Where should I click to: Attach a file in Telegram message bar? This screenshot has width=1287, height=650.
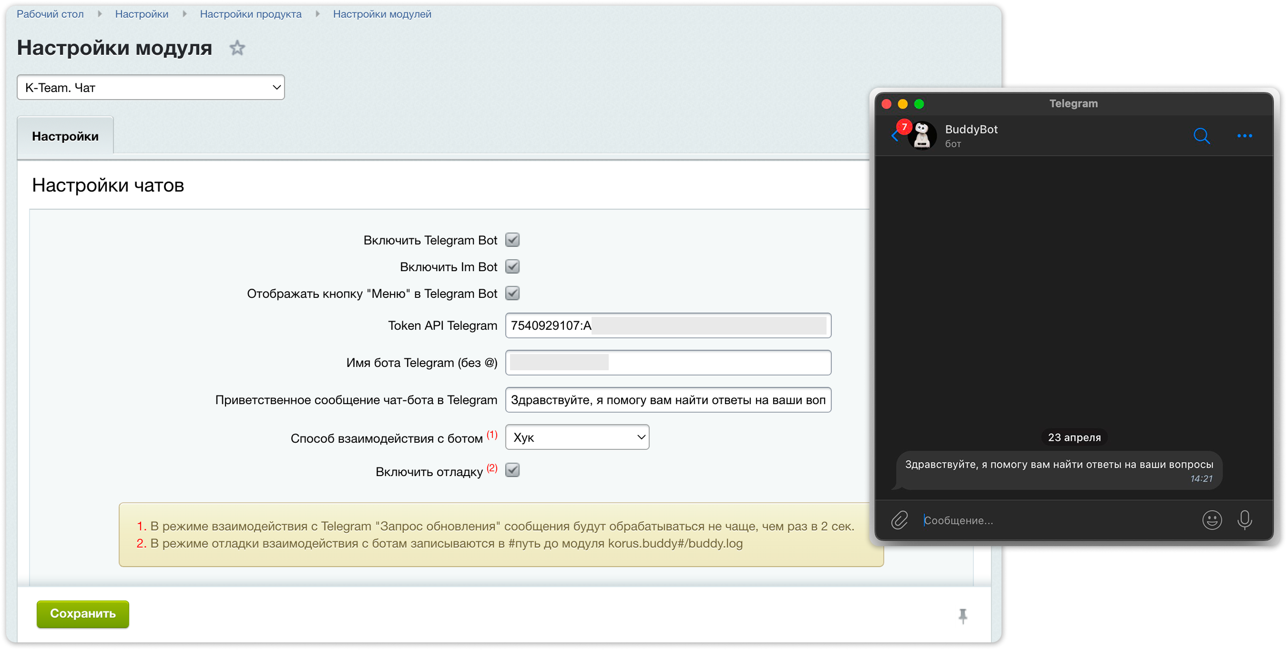(x=899, y=520)
